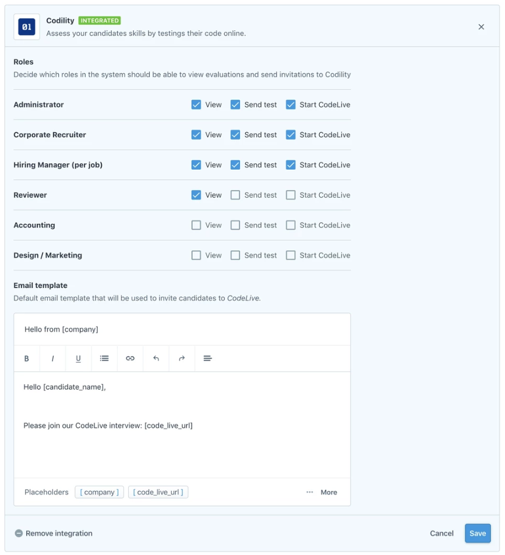Disable Send test for Corporate Recruiter
This screenshot has height=555, width=505.
coord(235,135)
